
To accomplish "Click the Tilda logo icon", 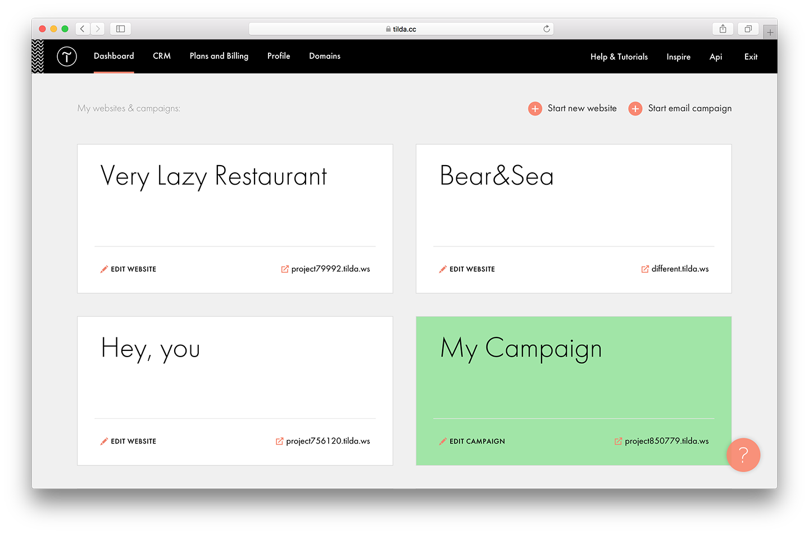I will (67, 56).
